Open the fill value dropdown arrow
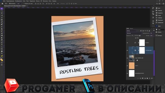The height and width of the screenshot is (93, 165). point(154,36)
